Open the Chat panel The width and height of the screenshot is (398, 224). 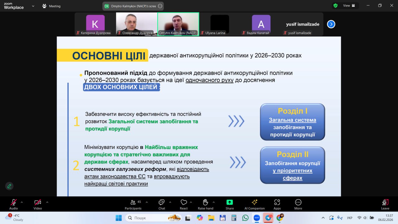tap(161, 204)
